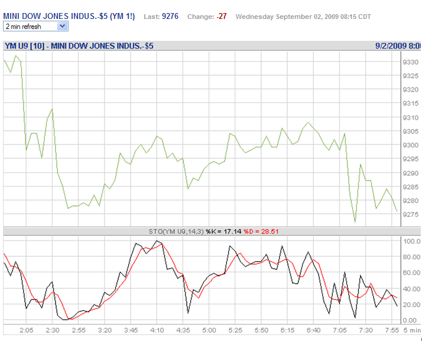This screenshot has height=341, width=422.
Task: Click the 4:35 time axis label
Action: [x=183, y=330]
